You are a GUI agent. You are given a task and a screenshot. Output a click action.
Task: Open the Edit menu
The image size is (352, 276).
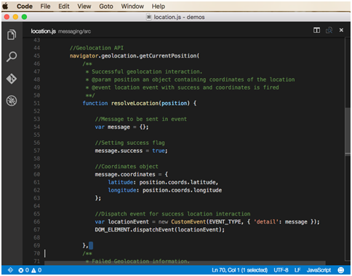[64, 7]
